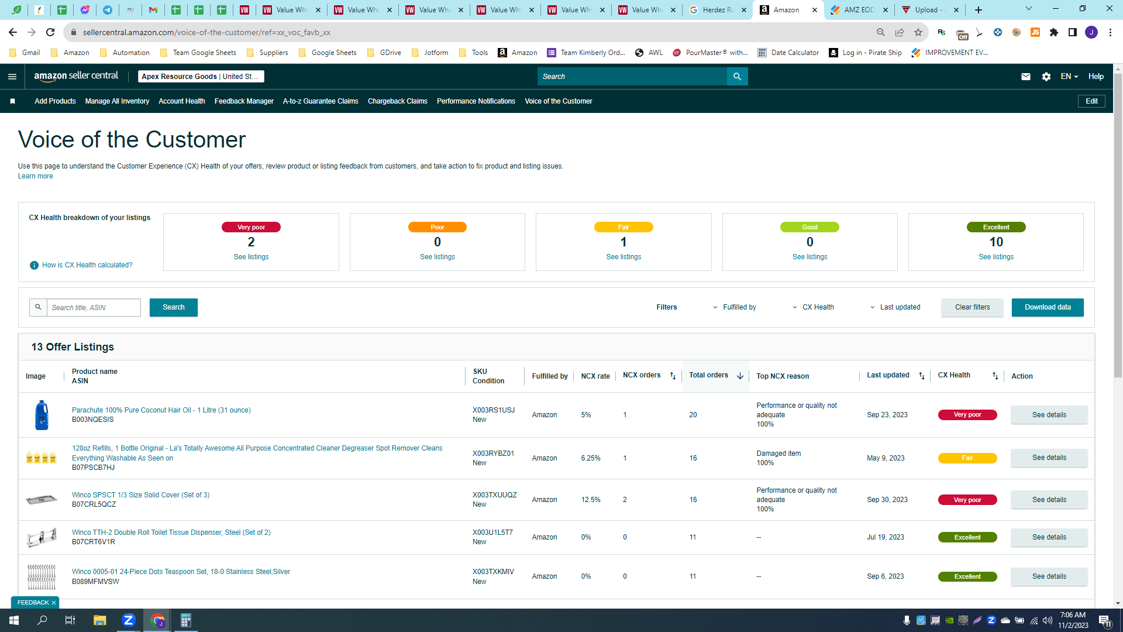Open the Chrome three-dot menu

pyautogui.click(x=1110, y=32)
